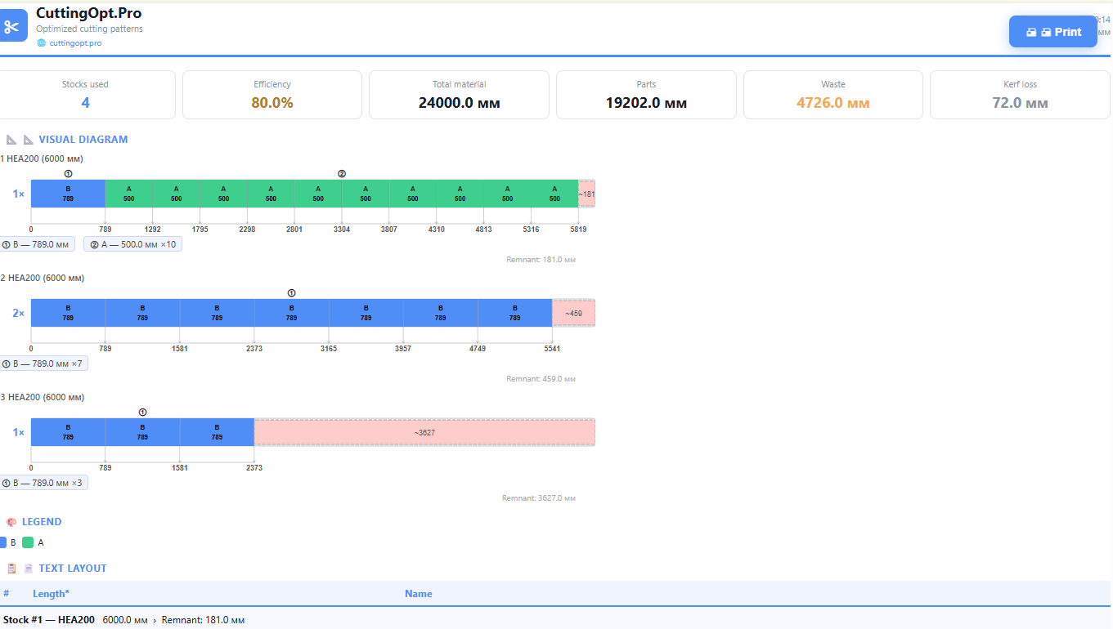Click the Print button
This screenshot has height=629, width=1113.
pyautogui.click(x=1053, y=32)
